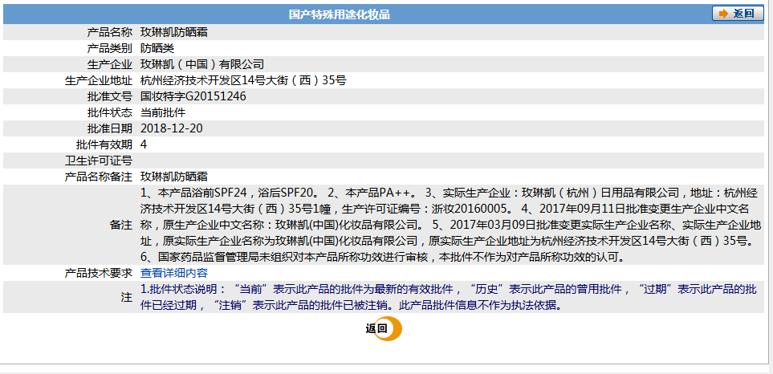773x374 pixels.
Task: Click the approval date 2018-12-20
Action: pos(172,128)
